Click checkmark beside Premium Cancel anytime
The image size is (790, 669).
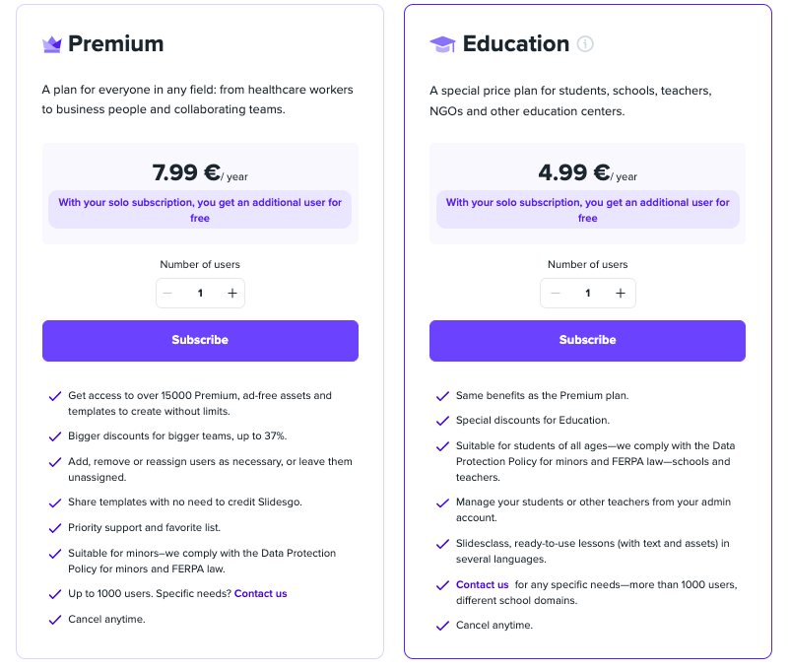click(55, 620)
